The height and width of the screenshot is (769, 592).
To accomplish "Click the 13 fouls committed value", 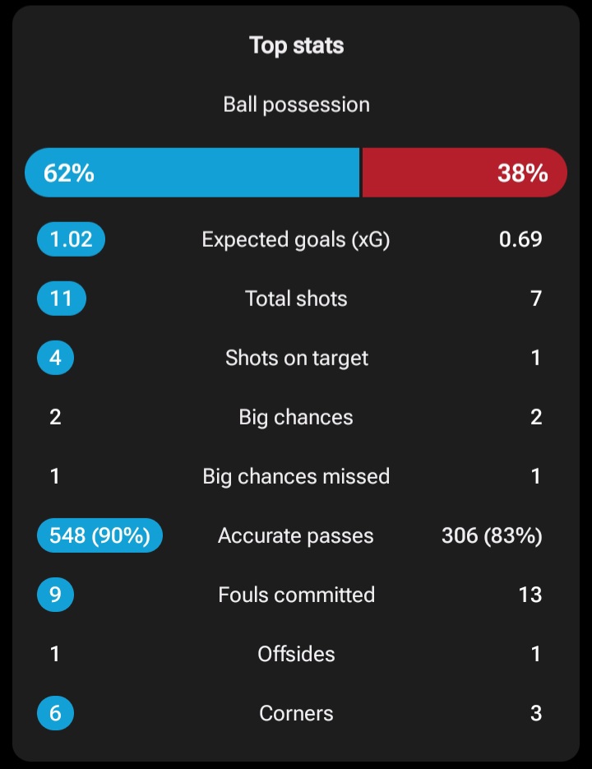I will pos(530,595).
